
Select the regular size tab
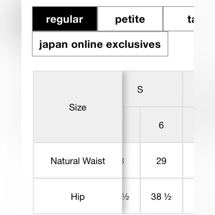point(65,19)
